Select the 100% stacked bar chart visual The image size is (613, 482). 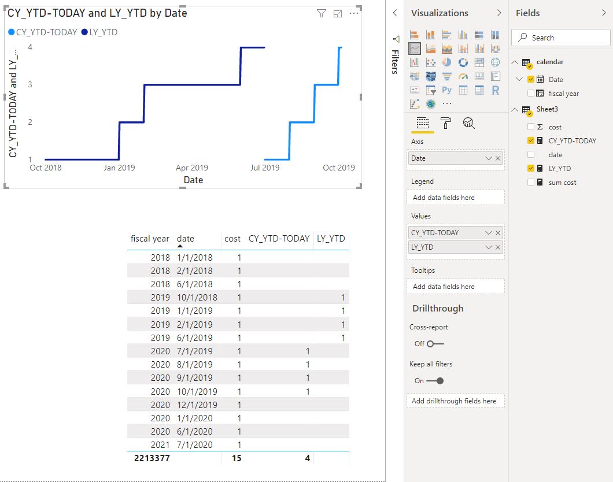479,35
